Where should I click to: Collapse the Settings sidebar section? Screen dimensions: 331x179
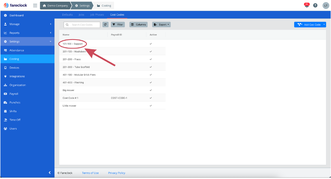(27, 41)
